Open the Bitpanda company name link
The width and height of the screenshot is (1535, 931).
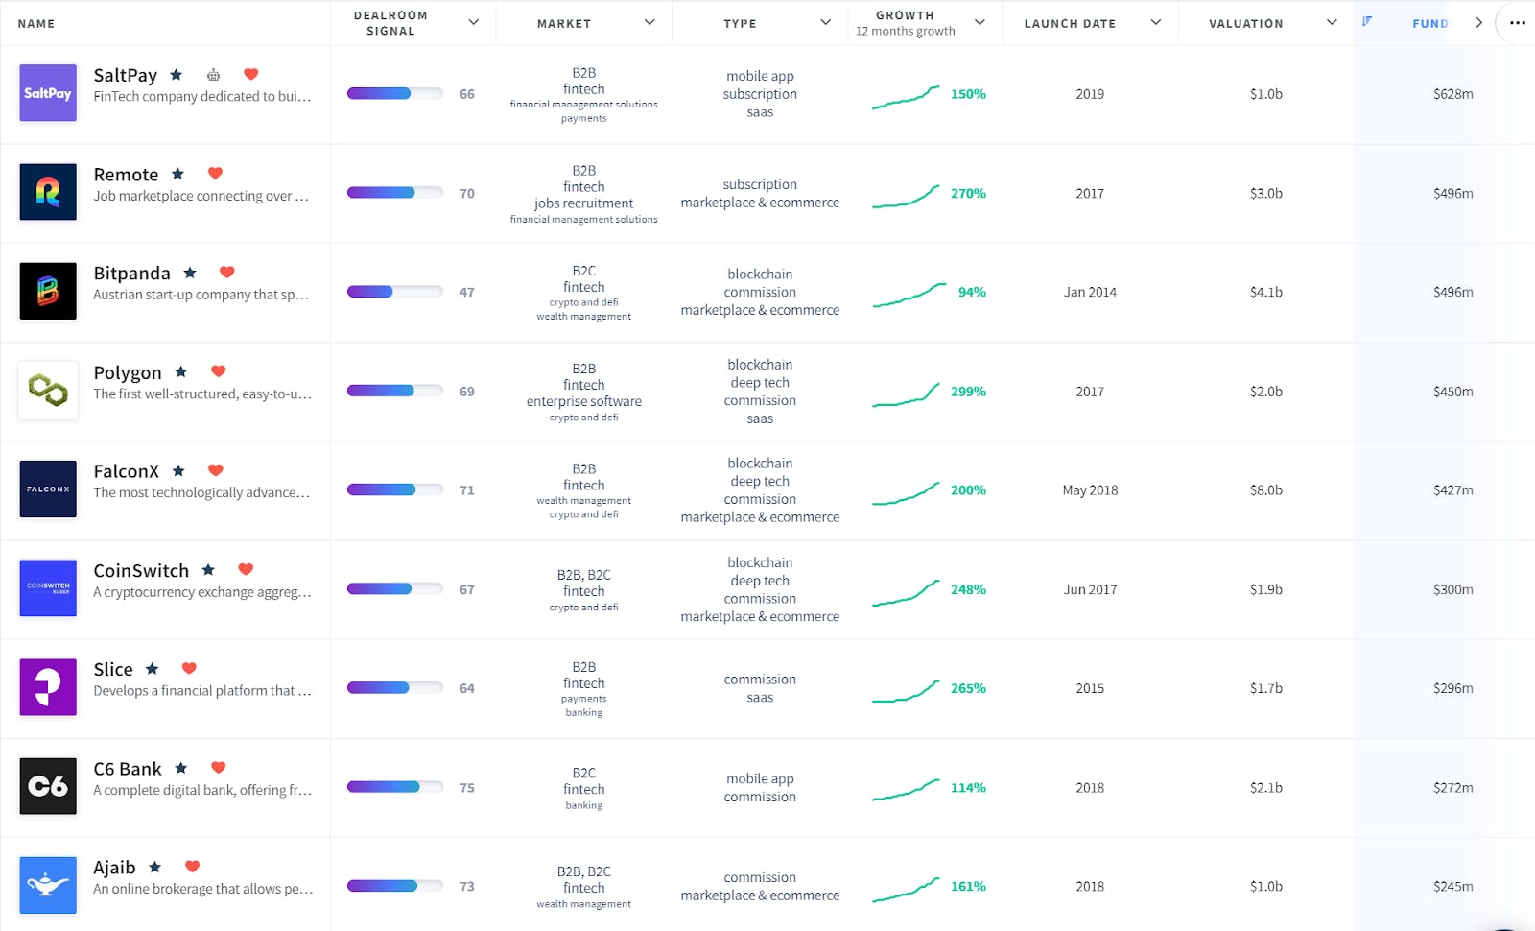click(131, 274)
